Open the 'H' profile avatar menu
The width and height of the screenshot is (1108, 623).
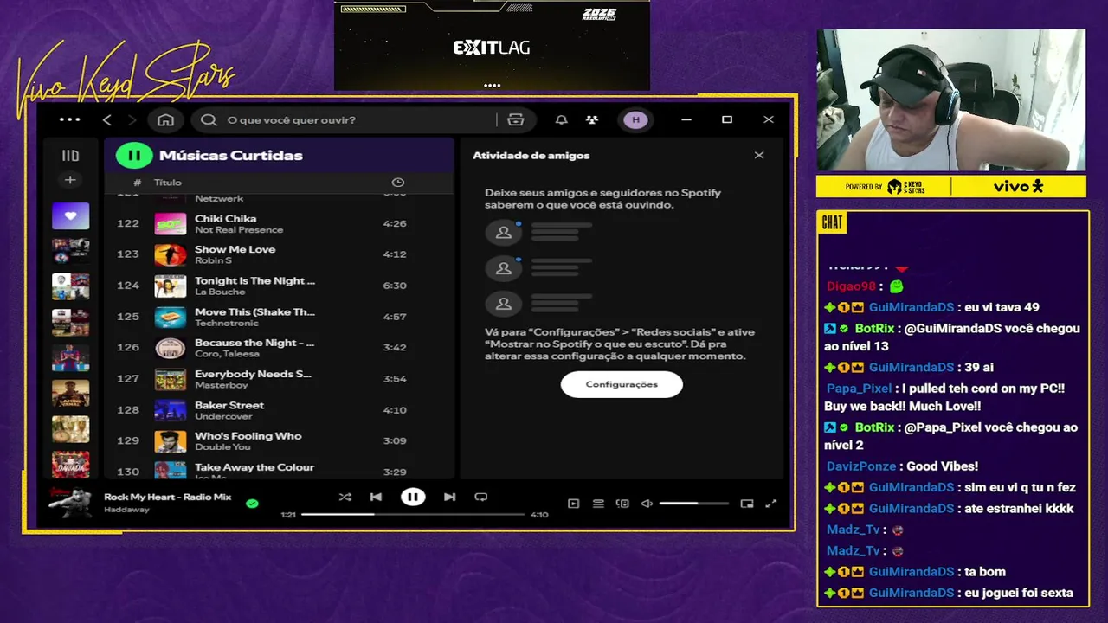point(635,120)
